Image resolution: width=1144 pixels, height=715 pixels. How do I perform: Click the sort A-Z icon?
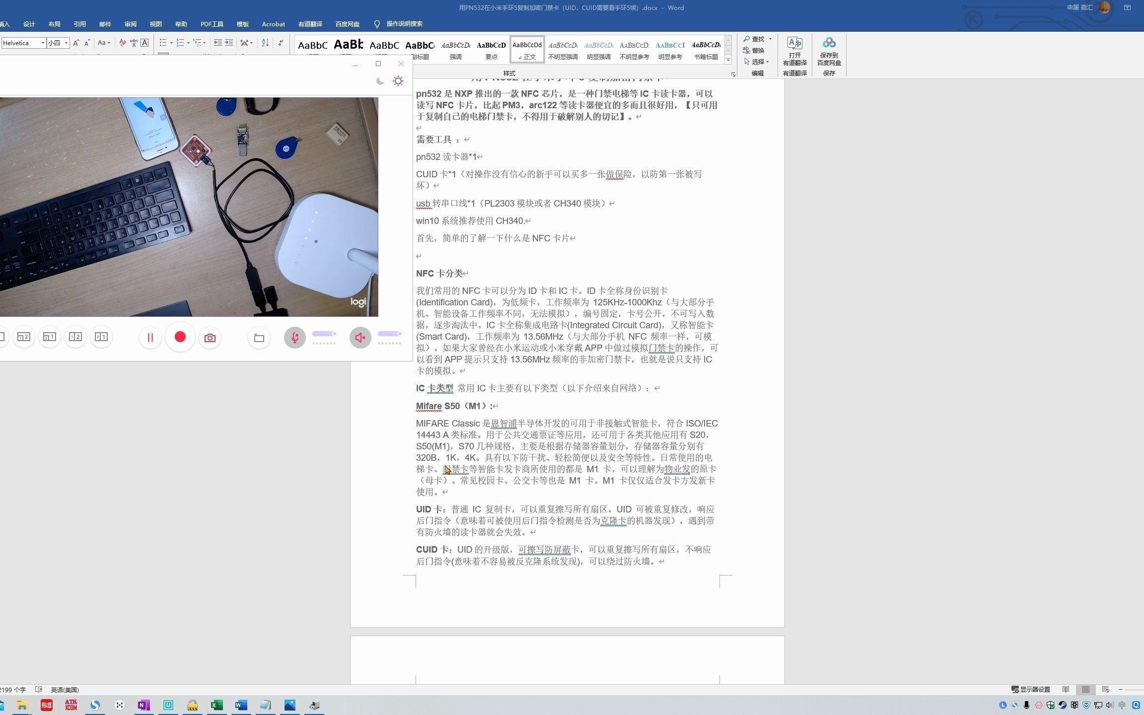pos(265,43)
